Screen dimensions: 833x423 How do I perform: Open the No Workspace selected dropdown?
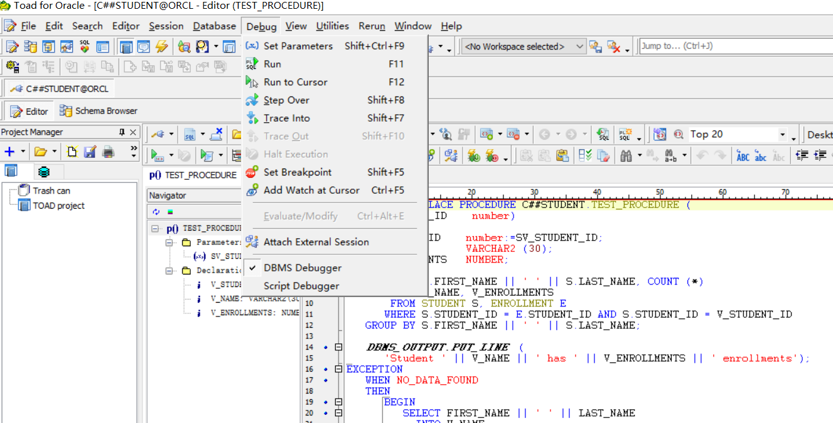coord(524,46)
